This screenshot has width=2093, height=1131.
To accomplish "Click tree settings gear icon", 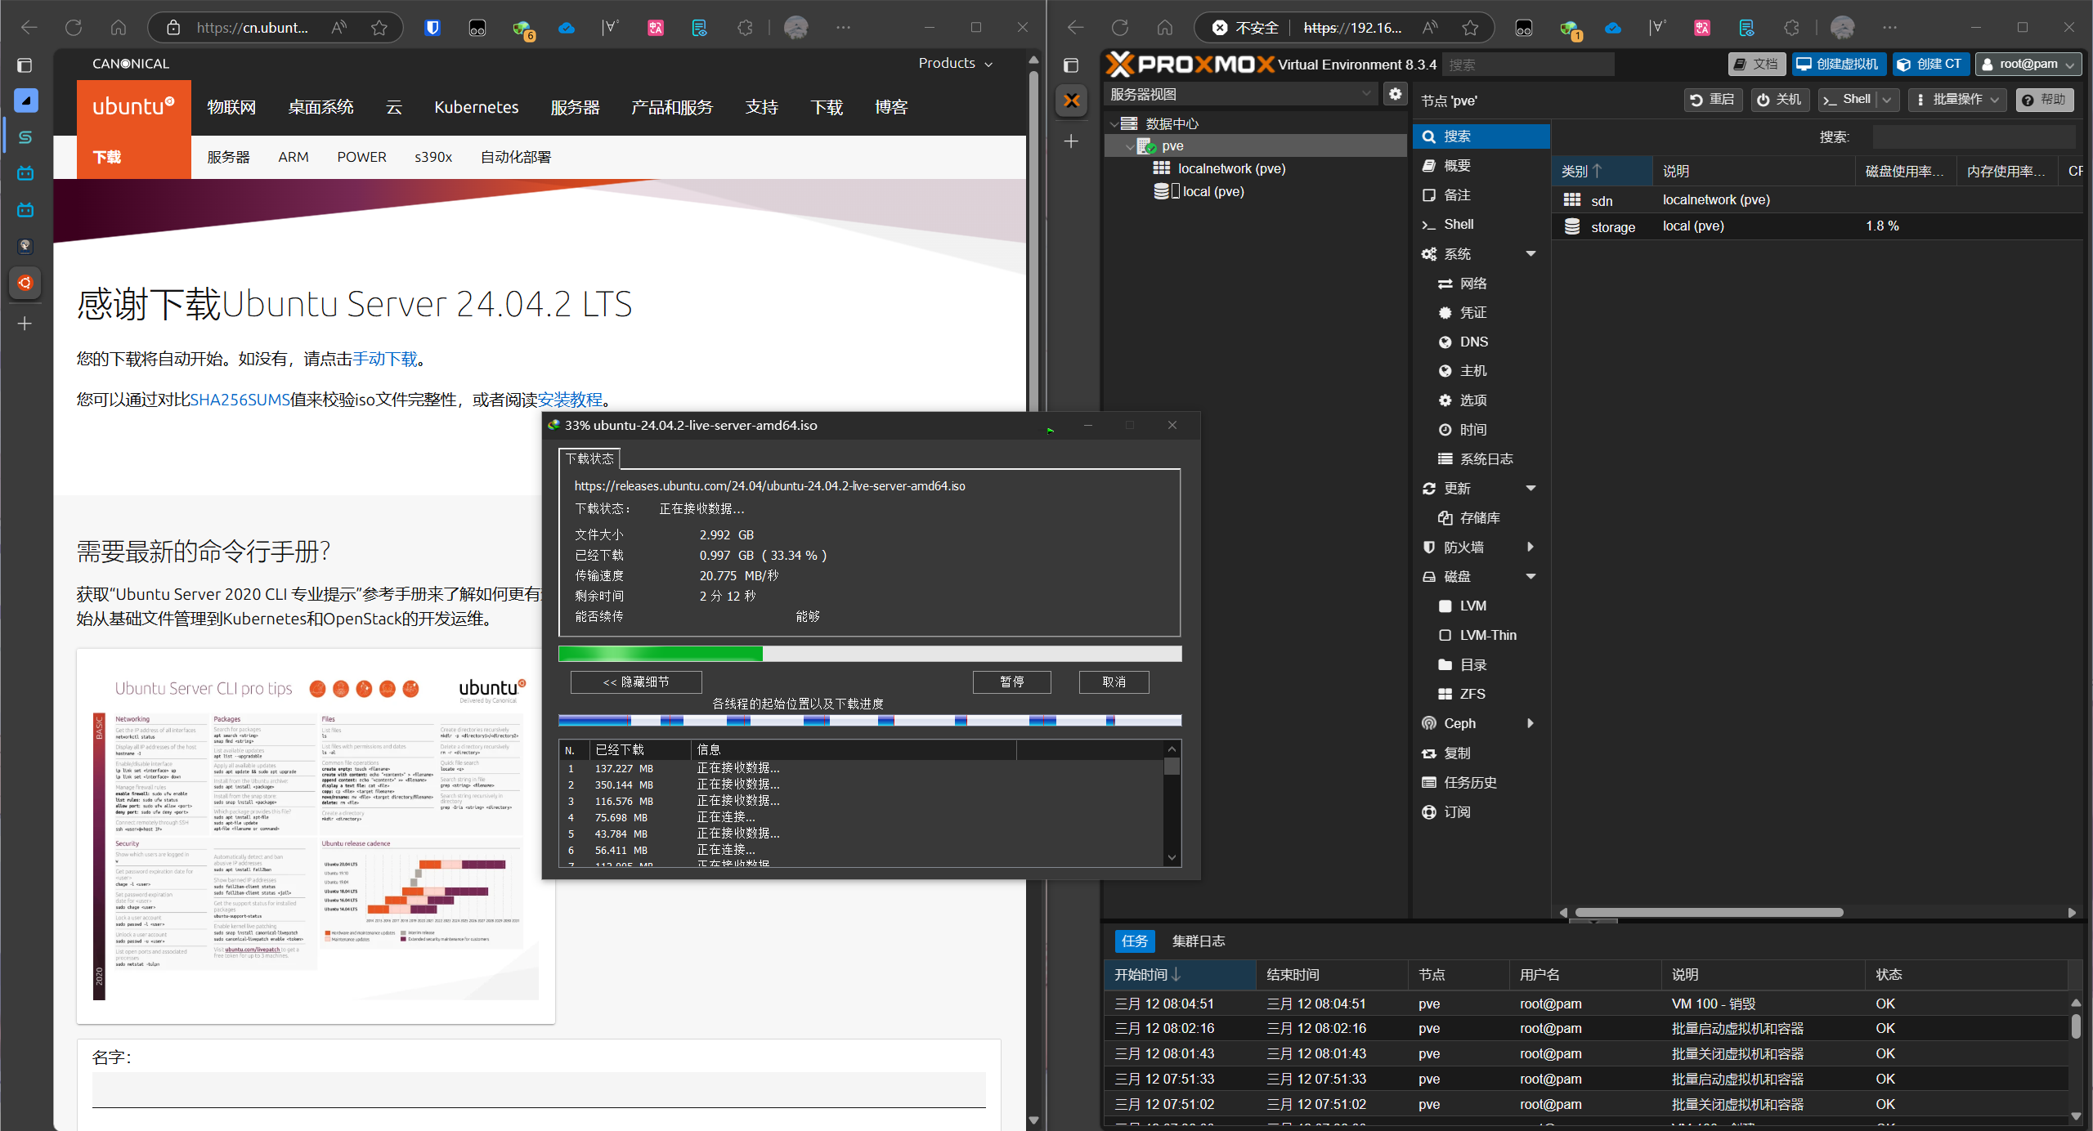I will click(x=1395, y=95).
